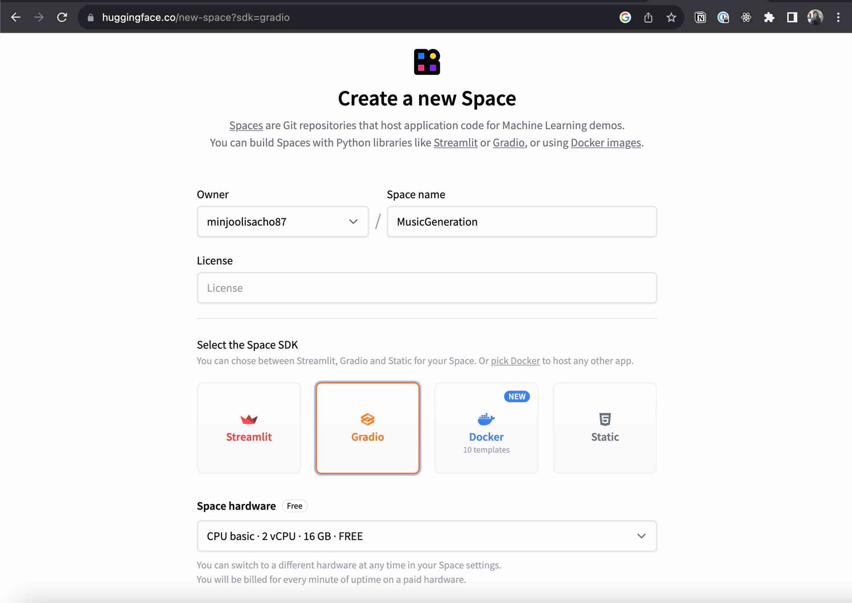
Task: Follow the Docker images link
Action: 605,143
